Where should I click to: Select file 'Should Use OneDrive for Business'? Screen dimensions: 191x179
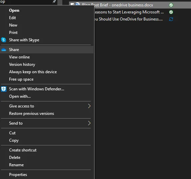click(129, 19)
